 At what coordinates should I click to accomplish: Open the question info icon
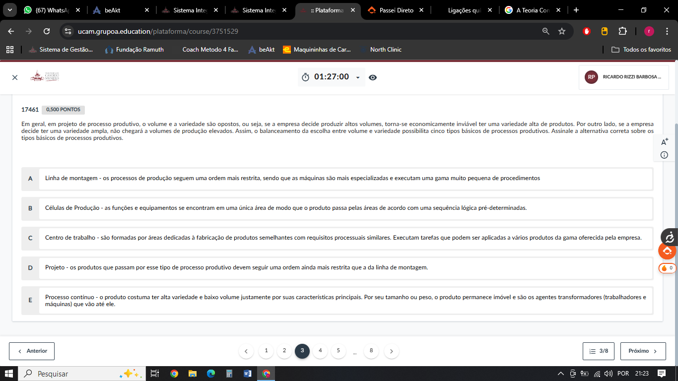[x=664, y=155]
